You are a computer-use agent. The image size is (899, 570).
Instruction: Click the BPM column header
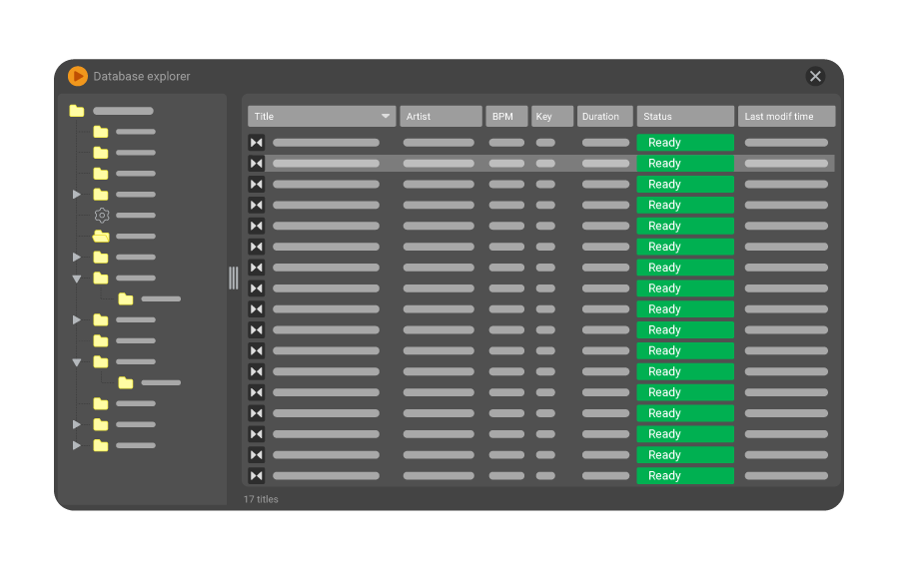pos(506,116)
